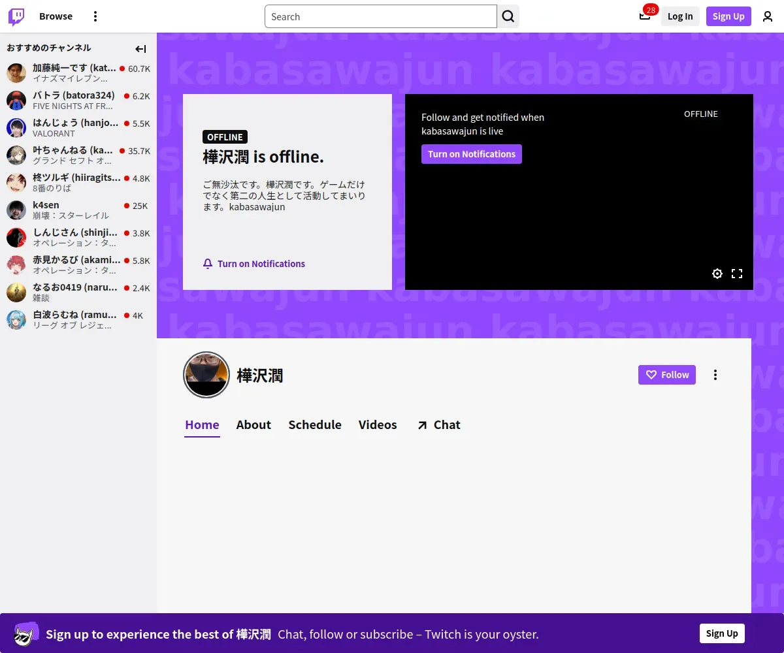The height and width of the screenshot is (653, 784).
Task: Click Turn on Notifications in player
Action: 472,154
